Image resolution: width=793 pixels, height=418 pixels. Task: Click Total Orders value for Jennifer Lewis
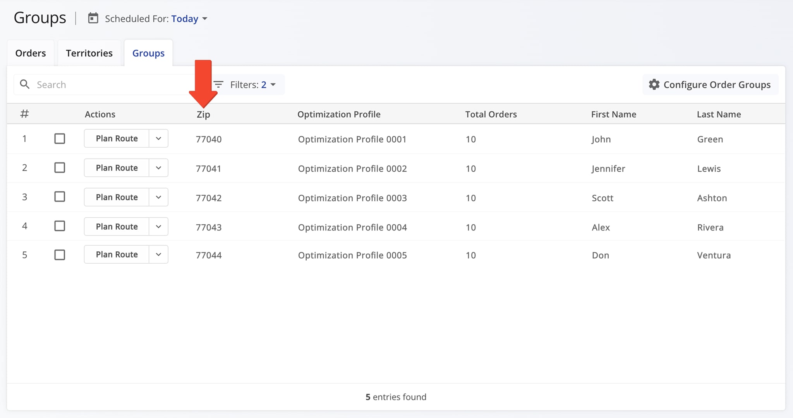pos(470,169)
